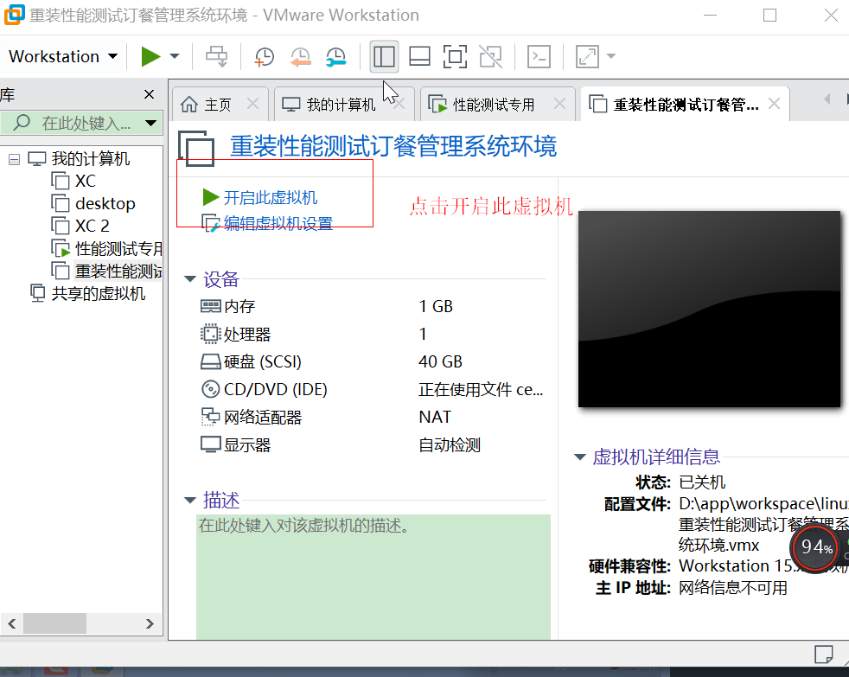Collapse the 设备 section
The height and width of the screenshot is (677, 849).
[x=190, y=279]
